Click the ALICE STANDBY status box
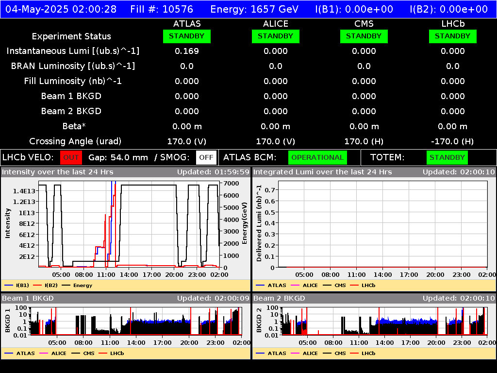 coord(276,36)
